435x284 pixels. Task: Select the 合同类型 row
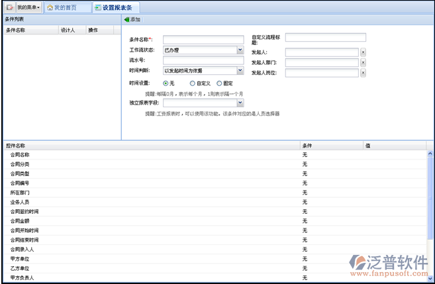215,173
